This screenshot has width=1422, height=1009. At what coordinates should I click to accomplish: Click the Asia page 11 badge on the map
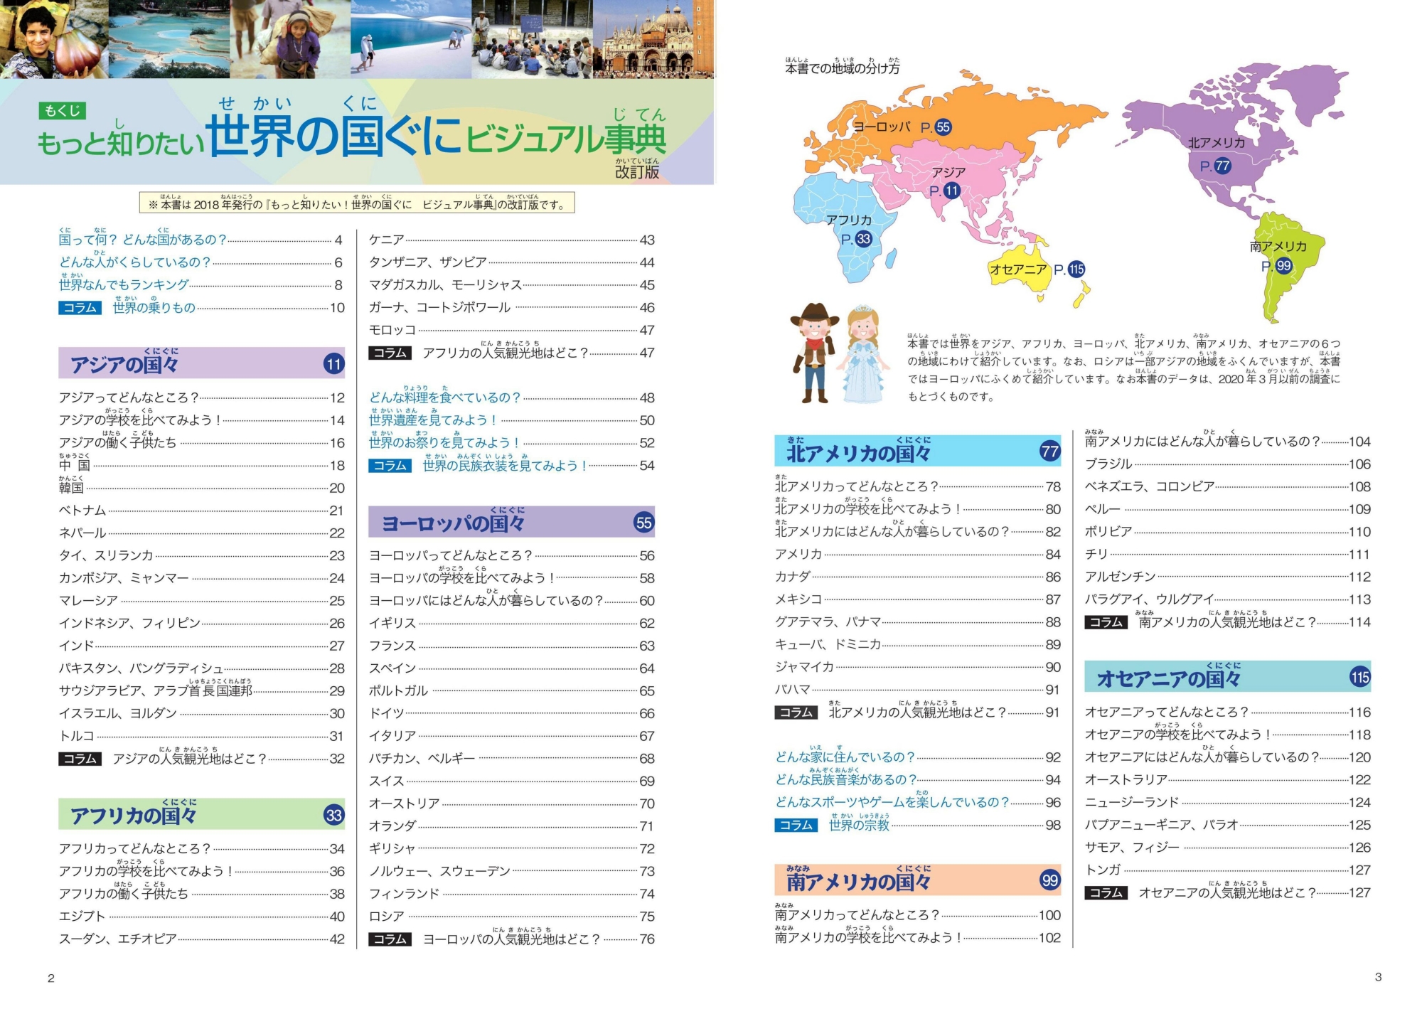pos(952,190)
